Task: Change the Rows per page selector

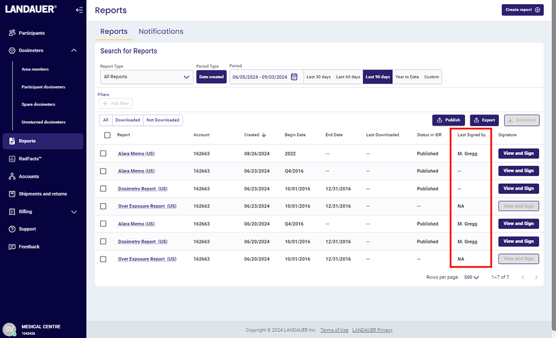Action: (471, 277)
